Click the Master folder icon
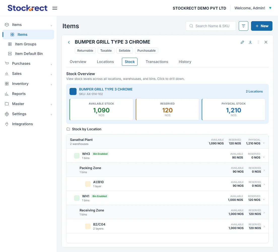Image resolution: width=278 pixels, height=252 pixels. pyautogui.click(x=7, y=104)
